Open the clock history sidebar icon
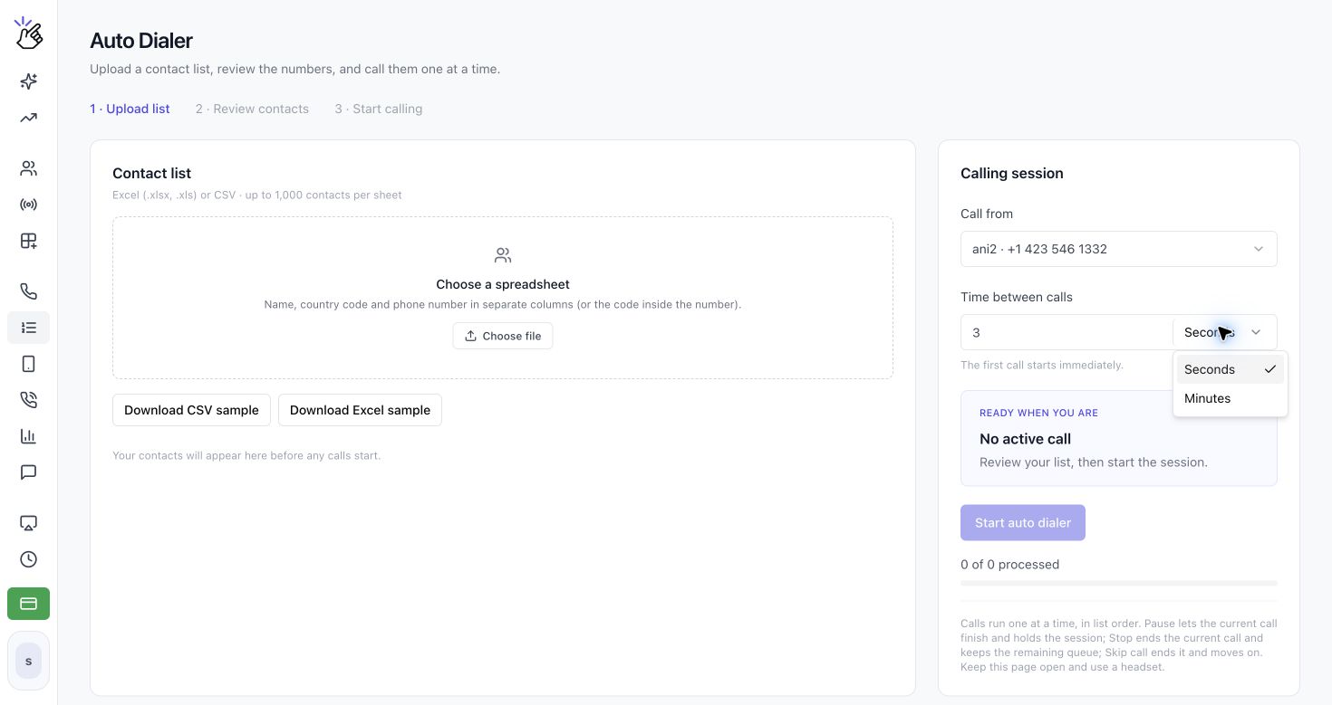 (28, 559)
